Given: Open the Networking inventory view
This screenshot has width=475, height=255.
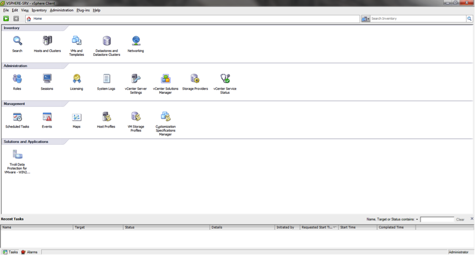Looking at the screenshot, I should point(136,41).
